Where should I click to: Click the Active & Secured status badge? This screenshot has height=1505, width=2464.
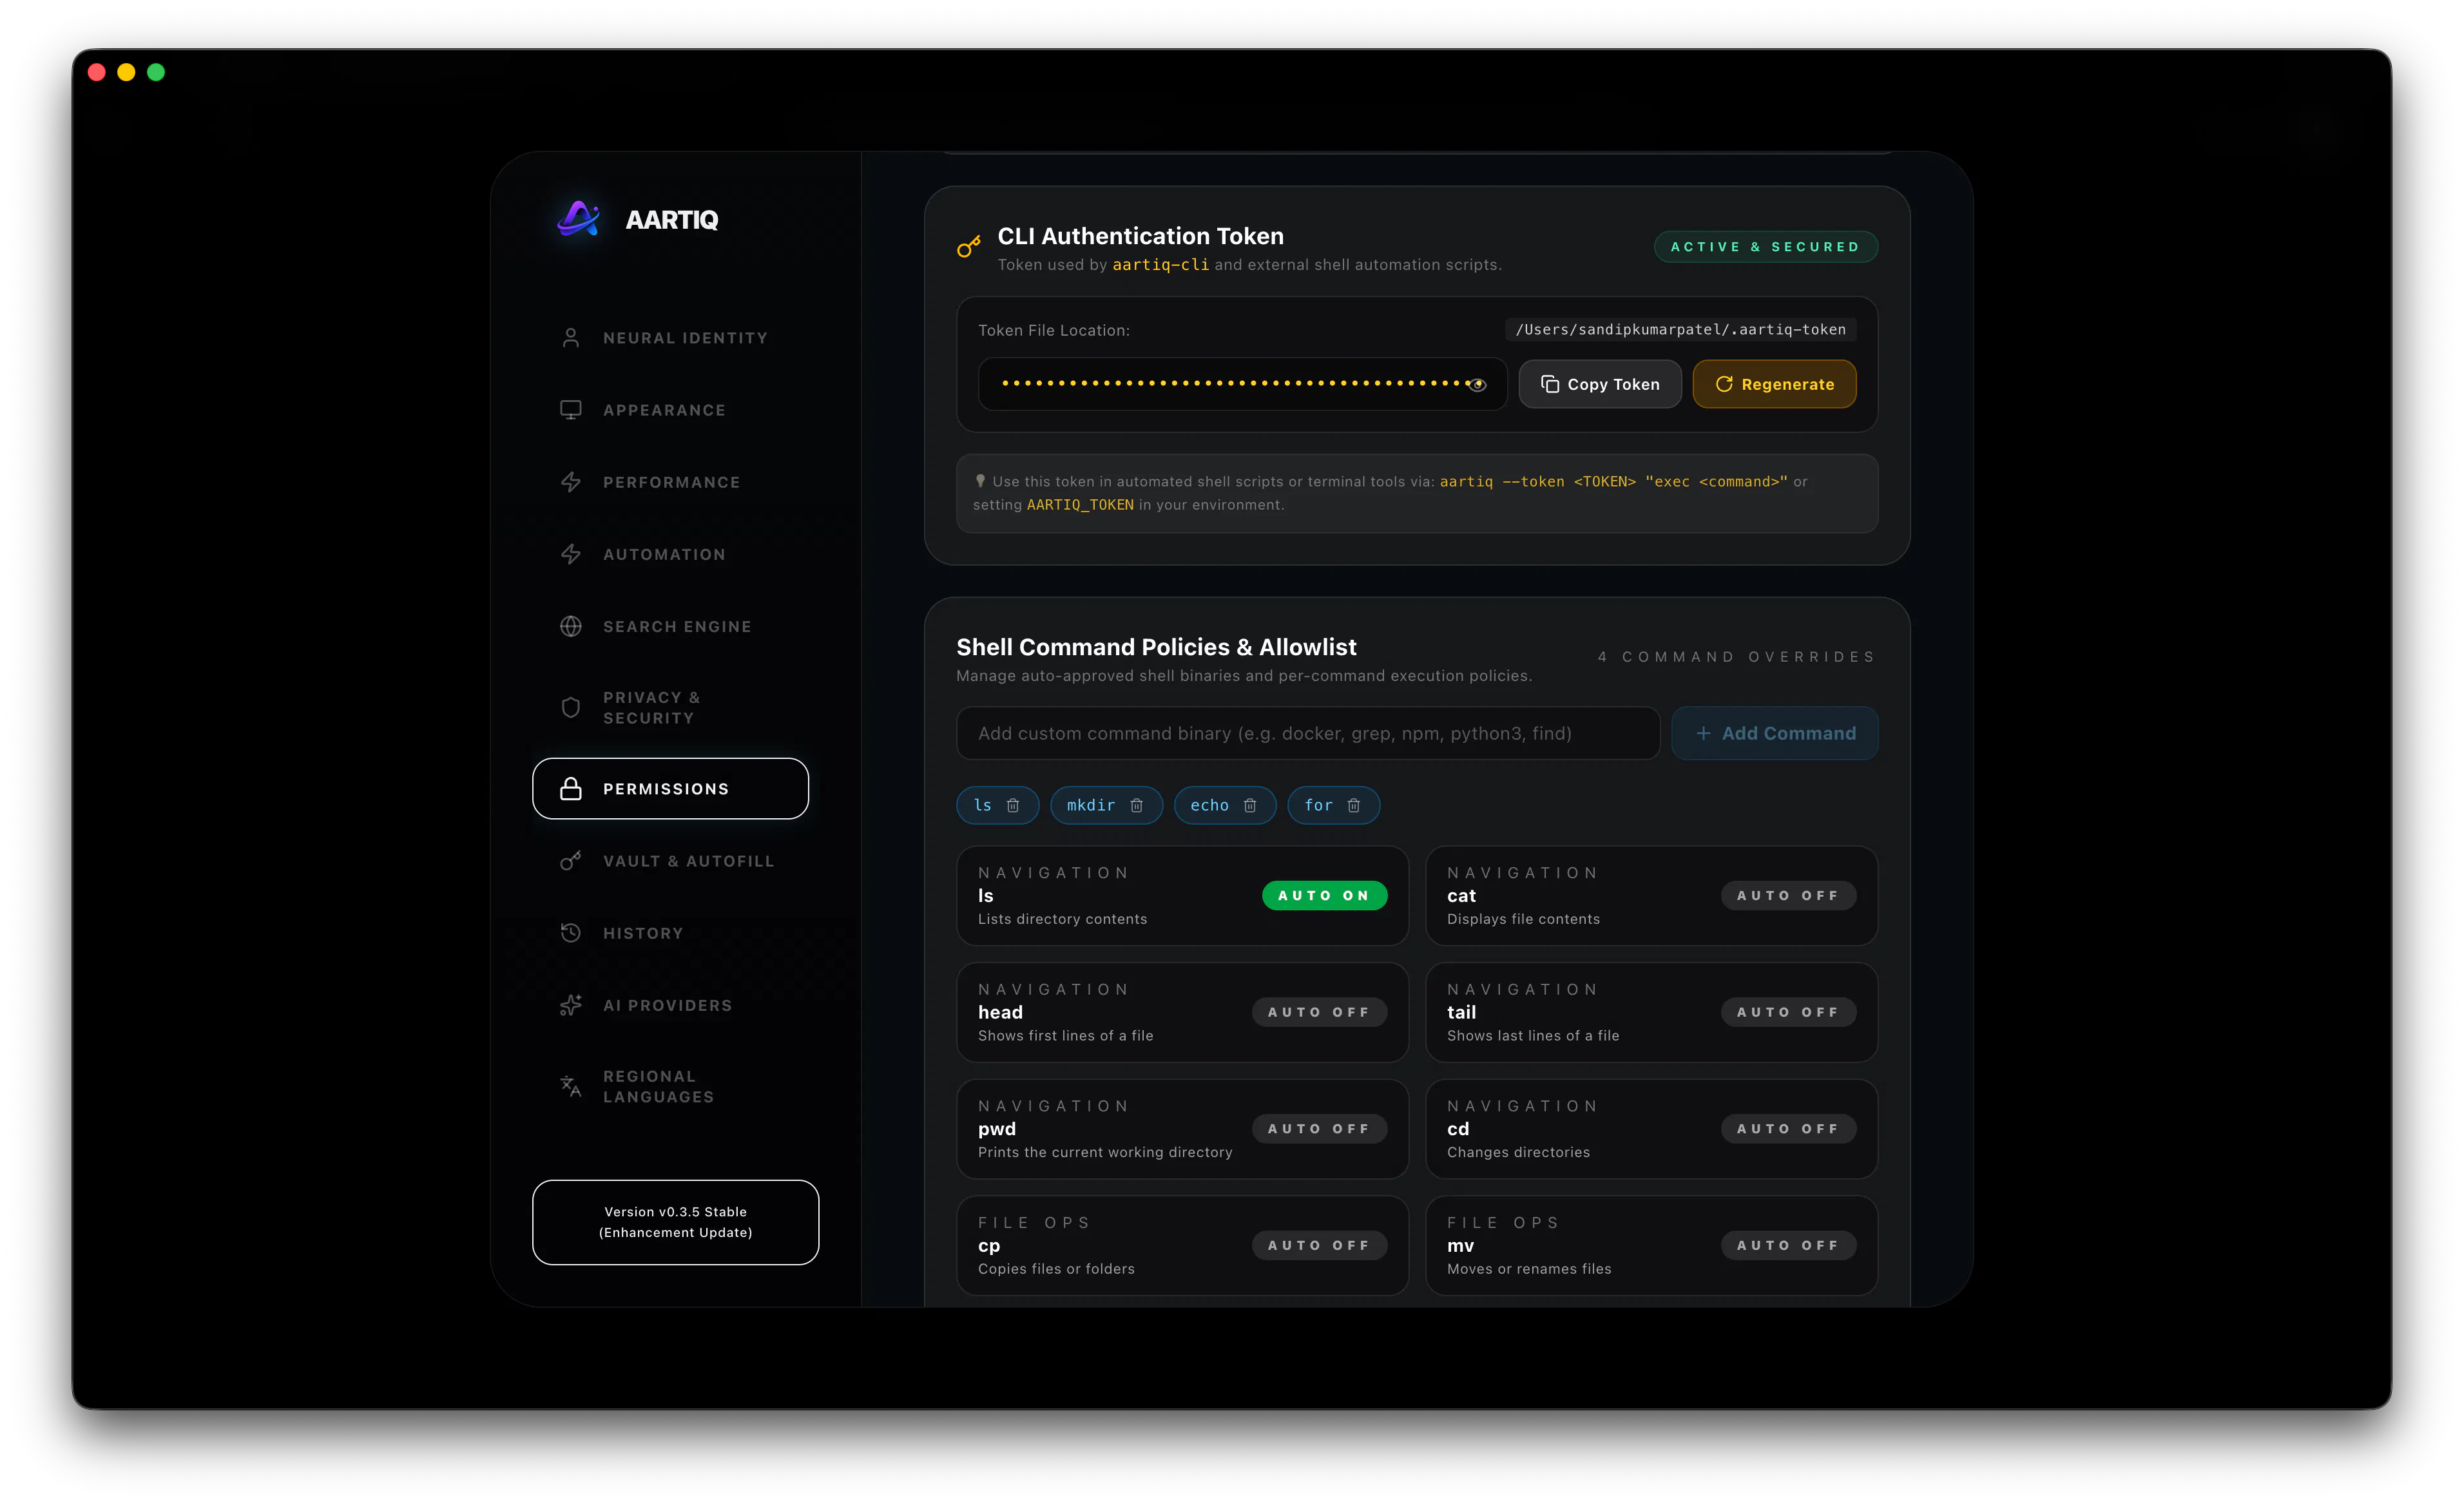pyautogui.click(x=1765, y=247)
